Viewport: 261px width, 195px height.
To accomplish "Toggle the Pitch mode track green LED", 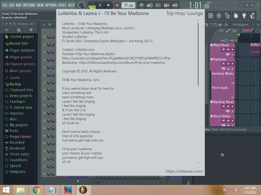I will (x=232, y=97).
